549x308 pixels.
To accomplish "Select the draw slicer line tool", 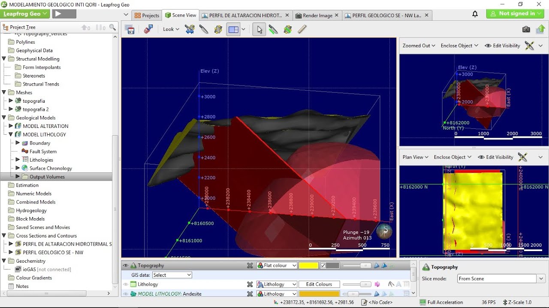I will [273, 30].
